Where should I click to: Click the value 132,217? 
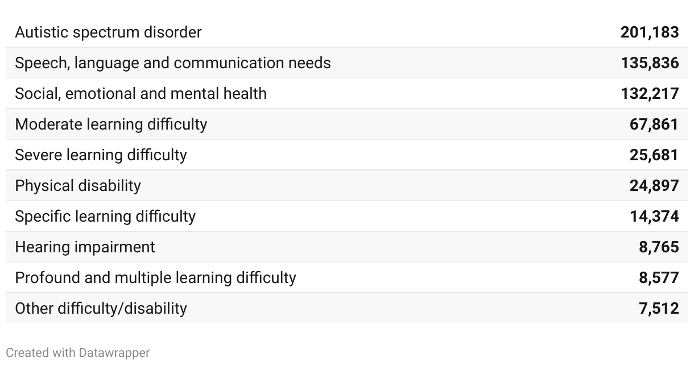pyautogui.click(x=650, y=94)
